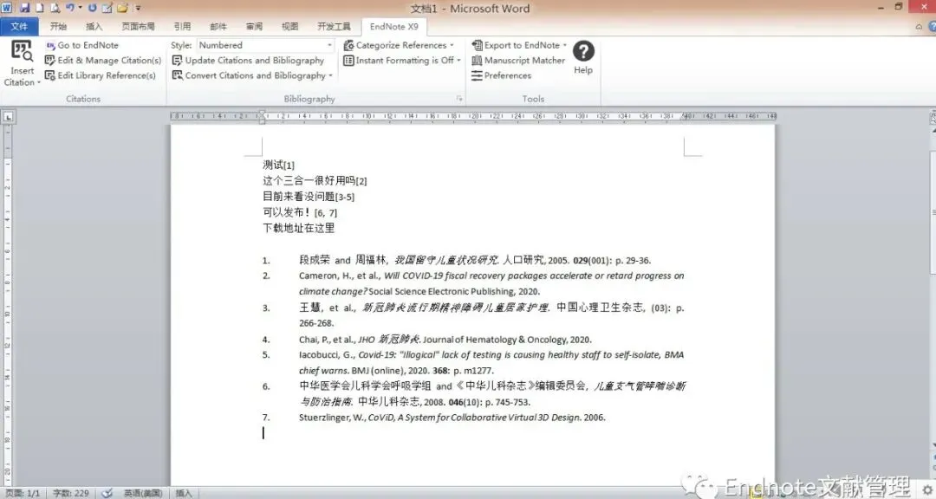
Task: Click the Update Citations icon
Action: click(x=178, y=61)
